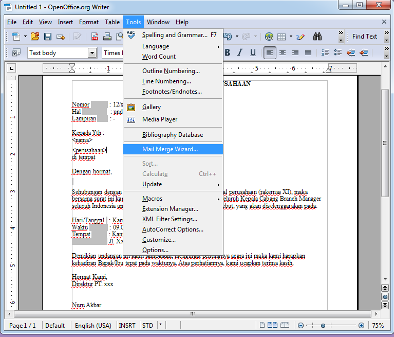
Task: Toggle Justified alignment
Action: (308, 52)
